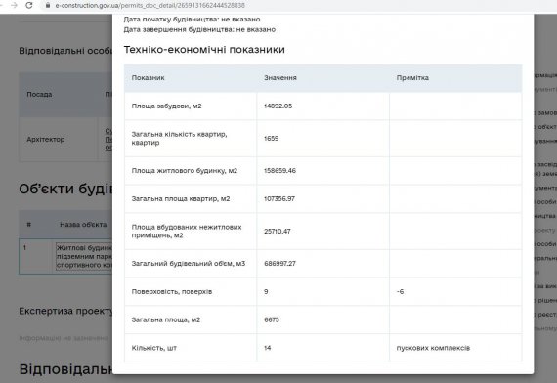
Task: Select the 'Примітка' column header
Action: pos(412,78)
